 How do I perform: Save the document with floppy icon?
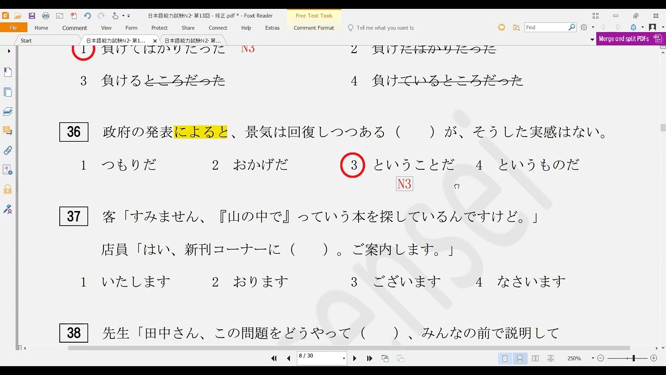[32, 16]
